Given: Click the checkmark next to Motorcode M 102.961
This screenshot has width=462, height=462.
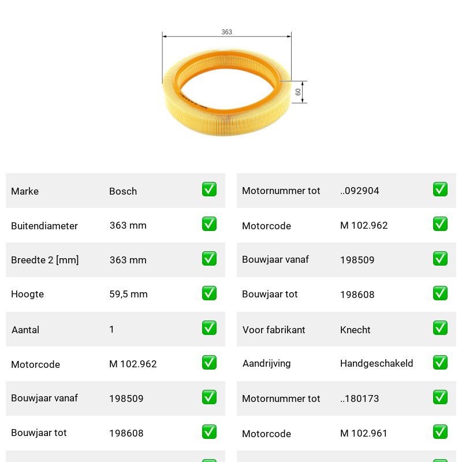Looking at the screenshot, I should point(440,432).
